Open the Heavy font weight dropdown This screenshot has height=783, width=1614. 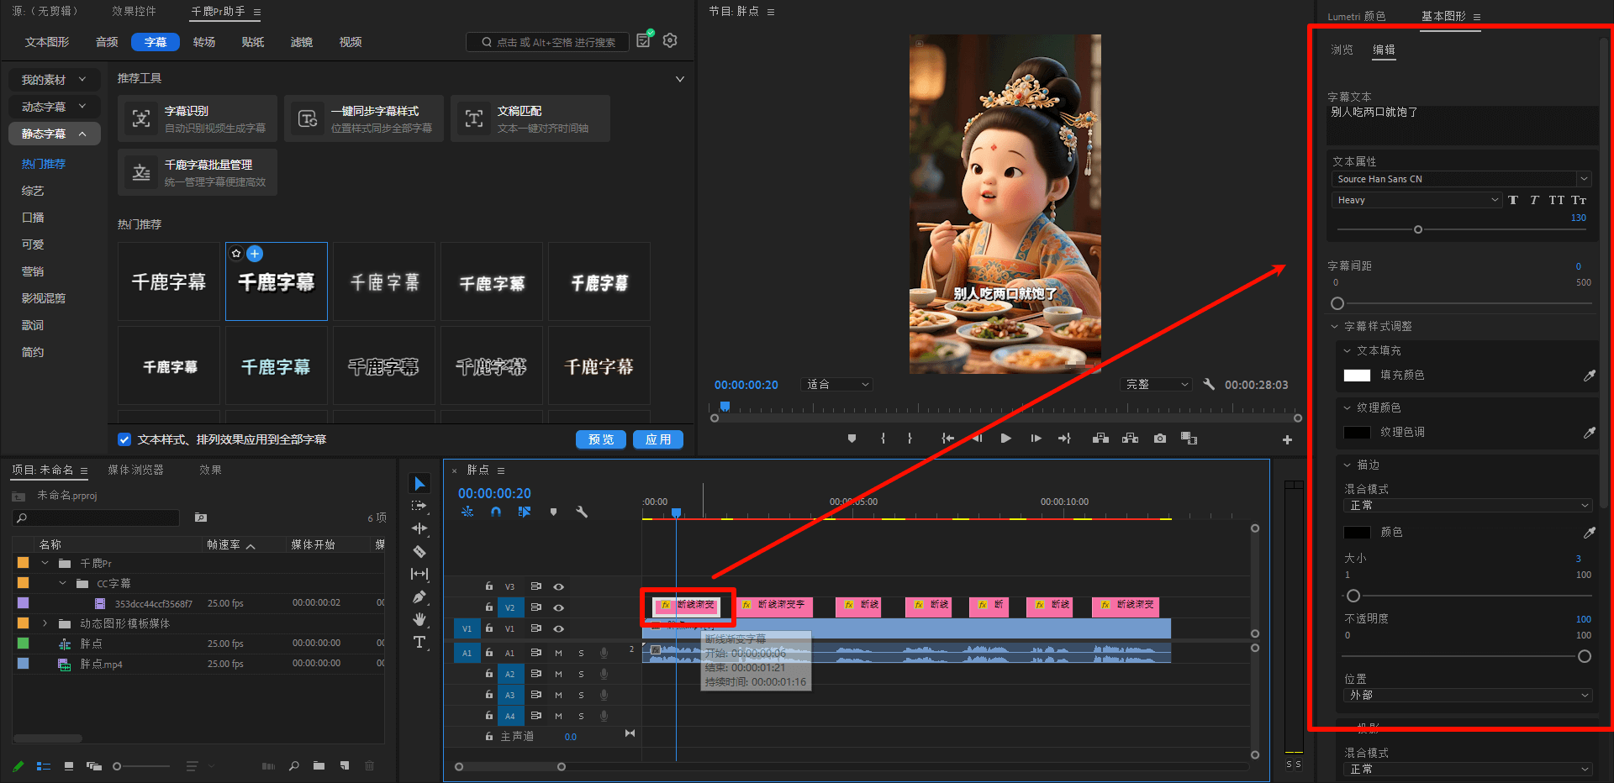click(1416, 200)
